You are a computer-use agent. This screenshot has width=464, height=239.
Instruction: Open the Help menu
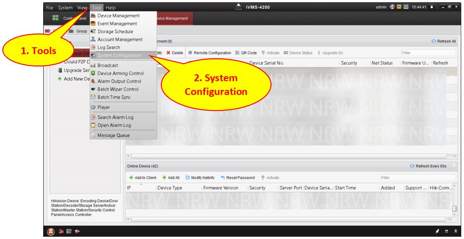(111, 8)
